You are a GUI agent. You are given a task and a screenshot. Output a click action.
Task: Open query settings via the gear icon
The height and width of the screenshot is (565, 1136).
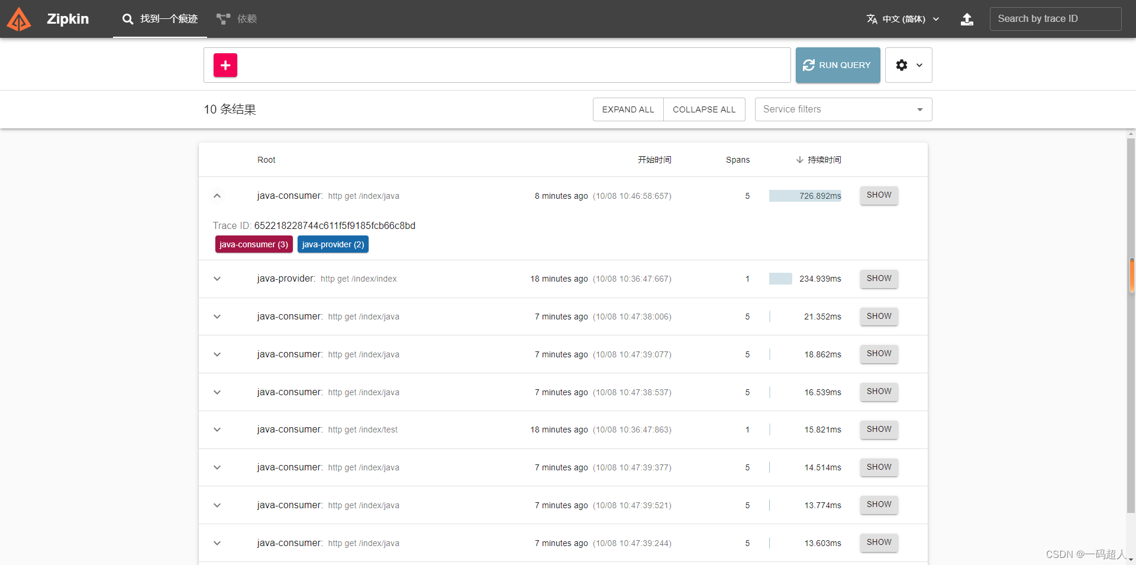903,65
